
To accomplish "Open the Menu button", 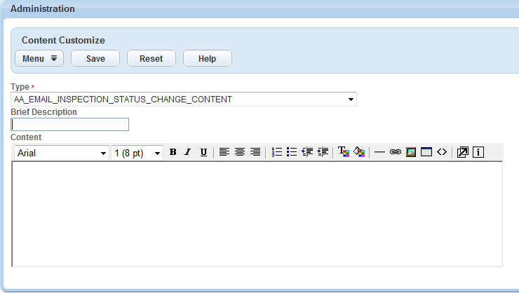I will tap(39, 59).
